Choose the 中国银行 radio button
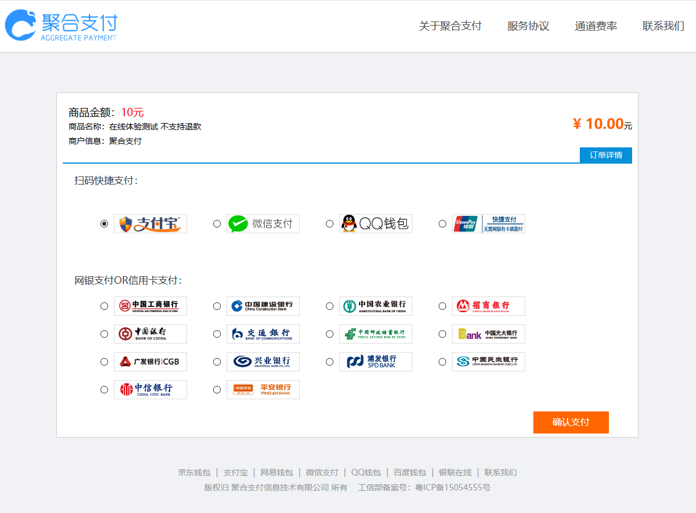The width and height of the screenshot is (696, 513). click(105, 334)
